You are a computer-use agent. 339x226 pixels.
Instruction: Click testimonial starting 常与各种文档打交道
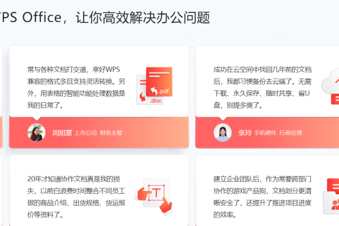(x=76, y=88)
